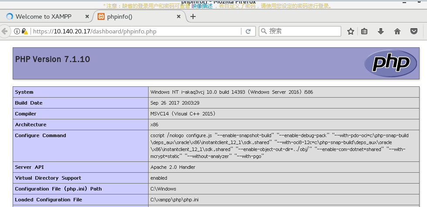Open the 映像描述 link in notice bar
The height and width of the screenshot is (207, 427).
[x=202, y=6]
